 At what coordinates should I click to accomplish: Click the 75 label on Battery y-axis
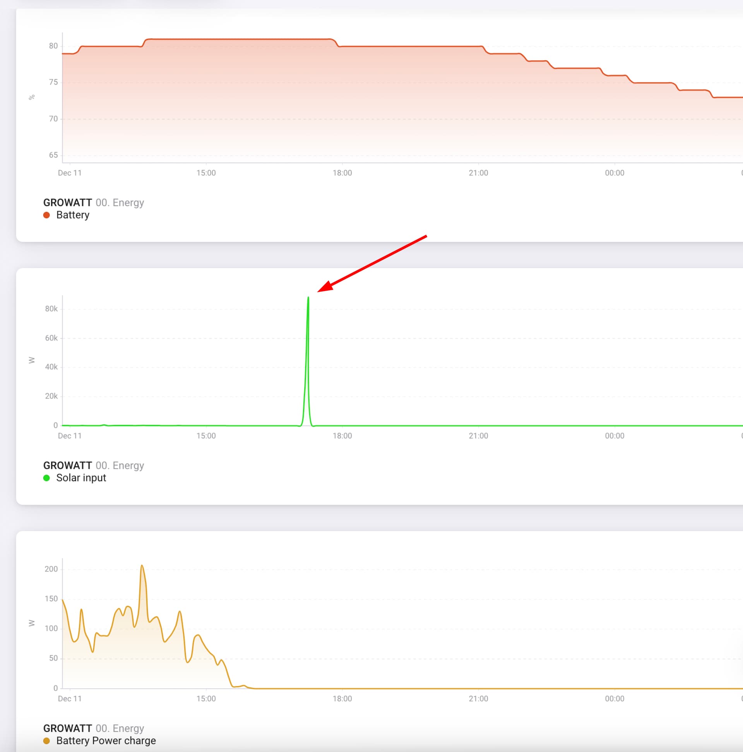coord(53,82)
